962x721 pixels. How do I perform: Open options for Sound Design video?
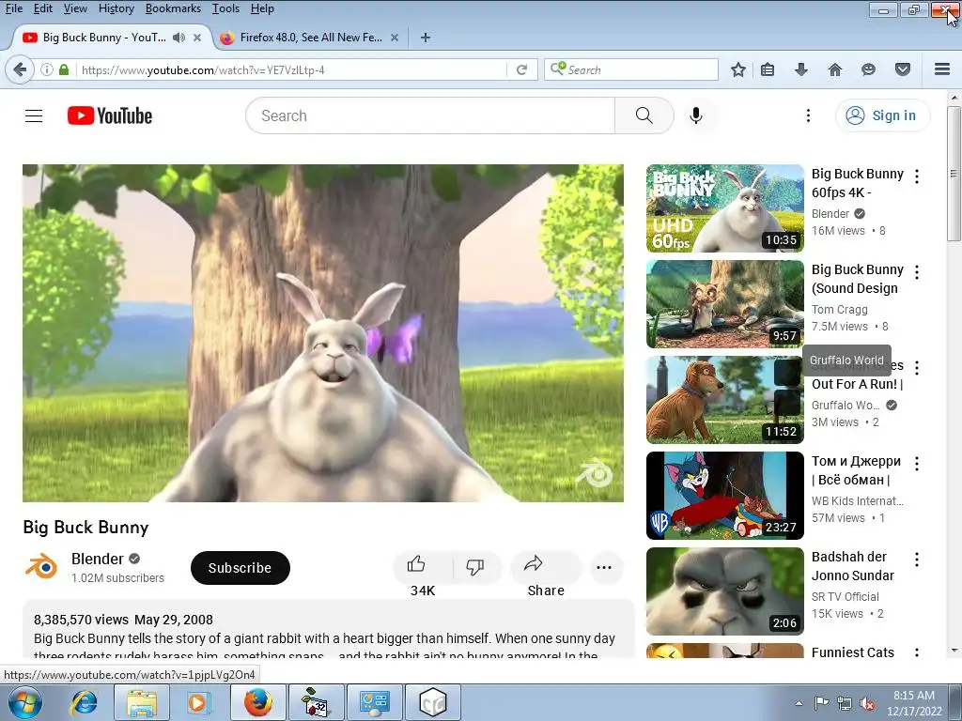(917, 272)
